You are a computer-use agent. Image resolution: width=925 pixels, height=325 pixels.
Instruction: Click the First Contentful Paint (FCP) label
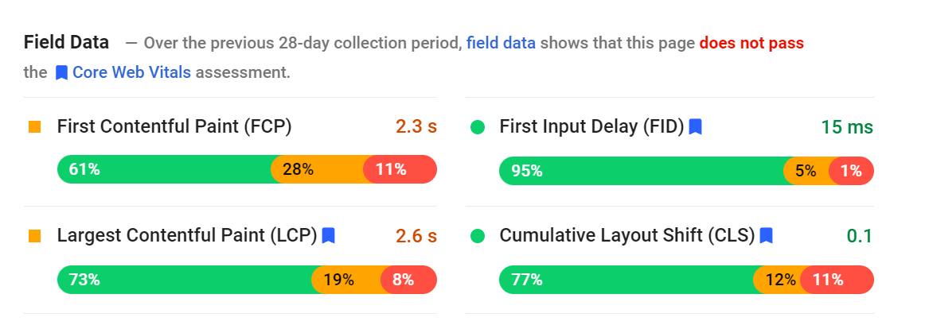click(174, 126)
